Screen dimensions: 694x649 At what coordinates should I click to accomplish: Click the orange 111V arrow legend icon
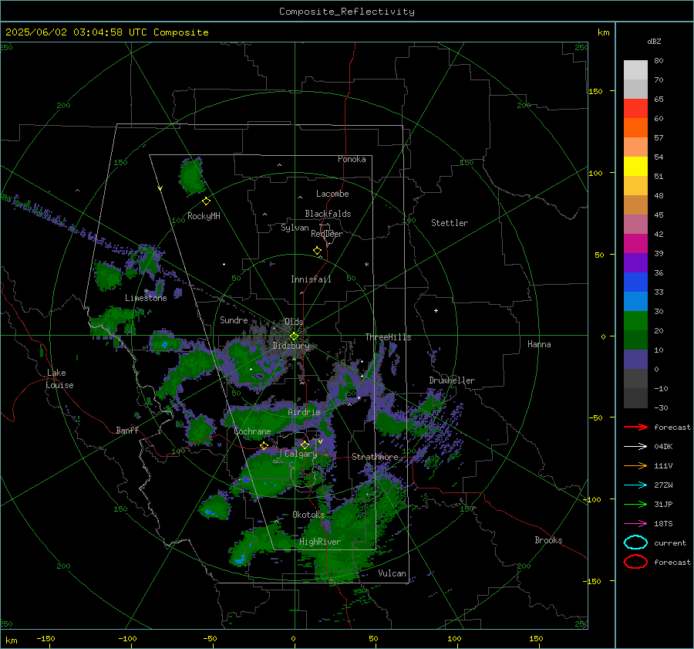pyautogui.click(x=635, y=465)
